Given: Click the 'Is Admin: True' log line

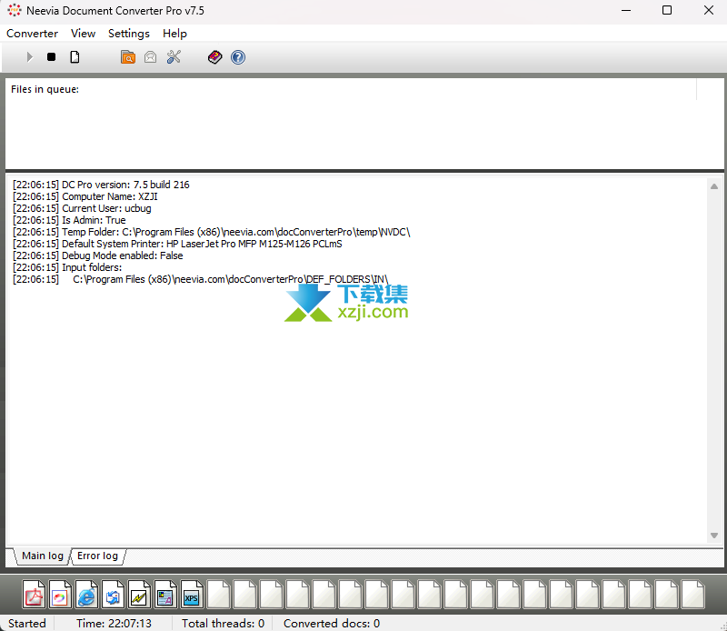Looking at the screenshot, I should (x=69, y=220).
